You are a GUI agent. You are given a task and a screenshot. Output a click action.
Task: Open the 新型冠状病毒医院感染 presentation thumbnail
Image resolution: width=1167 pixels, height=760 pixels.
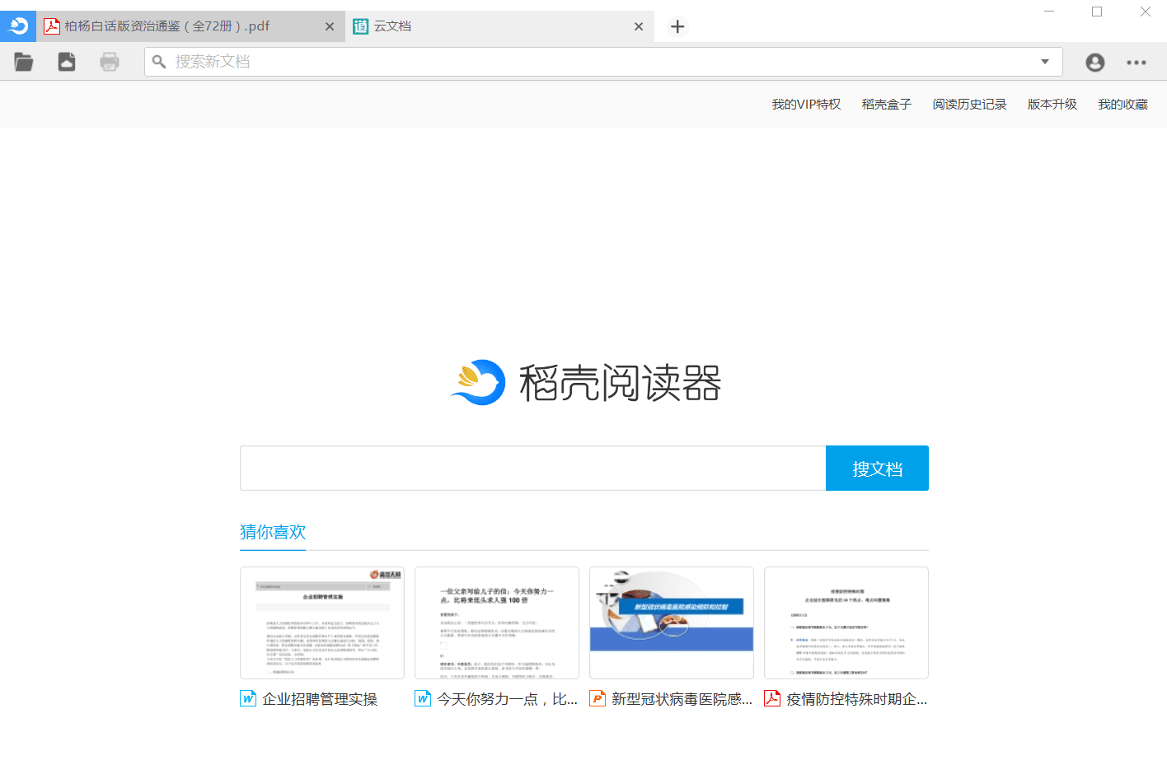[x=672, y=622]
